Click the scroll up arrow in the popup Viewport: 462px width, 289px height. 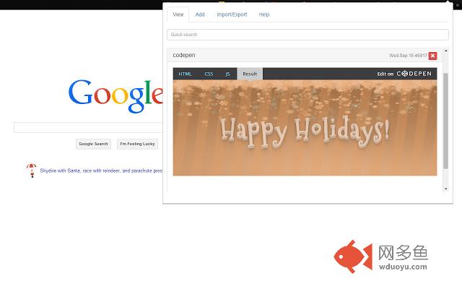tap(446, 51)
